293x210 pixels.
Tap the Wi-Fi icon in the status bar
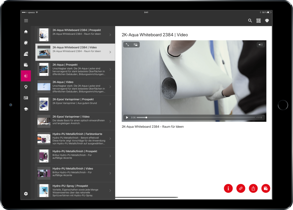pos(37,12)
